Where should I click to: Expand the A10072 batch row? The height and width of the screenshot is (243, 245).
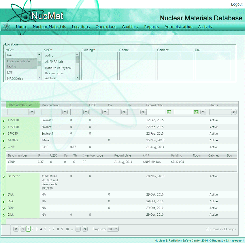pos(4,141)
